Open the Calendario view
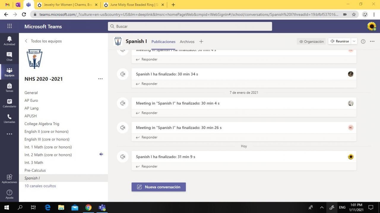This screenshot has height=213, width=380. point(9,103)
